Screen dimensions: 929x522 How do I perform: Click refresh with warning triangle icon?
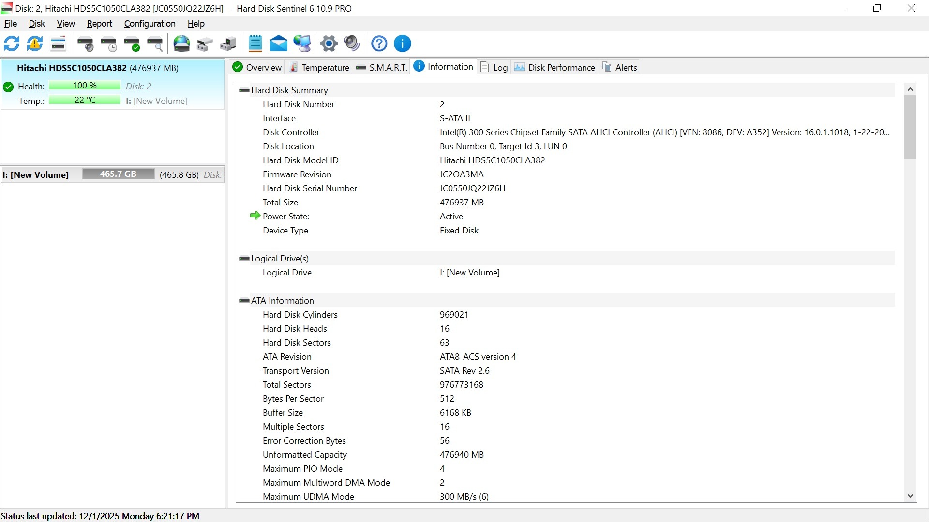point(35,43)
